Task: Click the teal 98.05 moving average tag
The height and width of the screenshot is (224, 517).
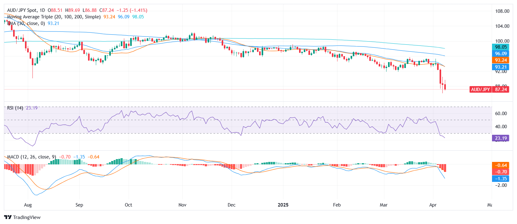Action: 500,47
